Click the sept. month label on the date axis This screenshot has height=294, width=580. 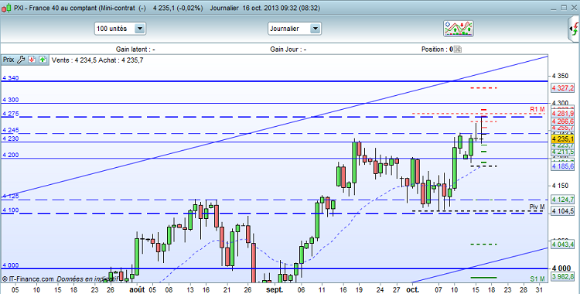click(275, 289)
